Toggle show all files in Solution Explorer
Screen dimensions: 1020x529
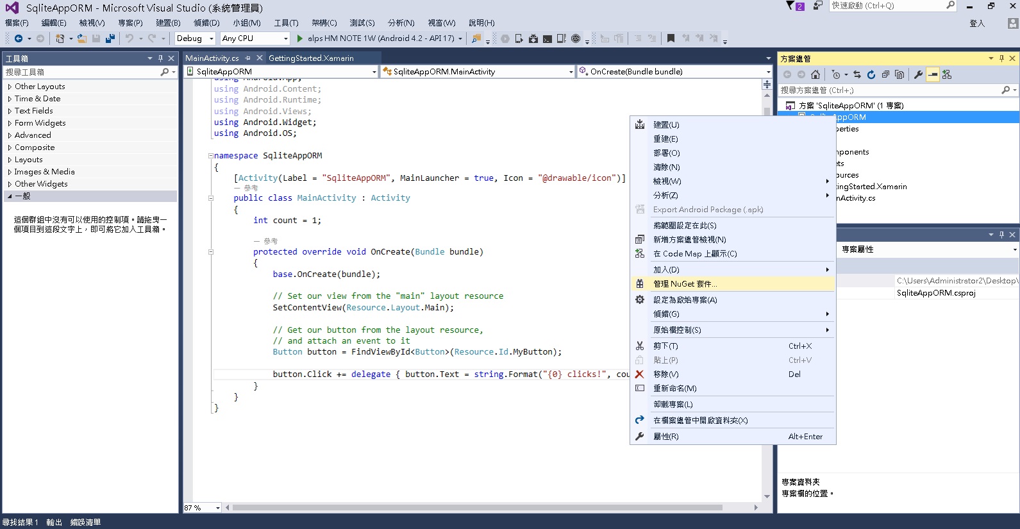click(899, 74)
